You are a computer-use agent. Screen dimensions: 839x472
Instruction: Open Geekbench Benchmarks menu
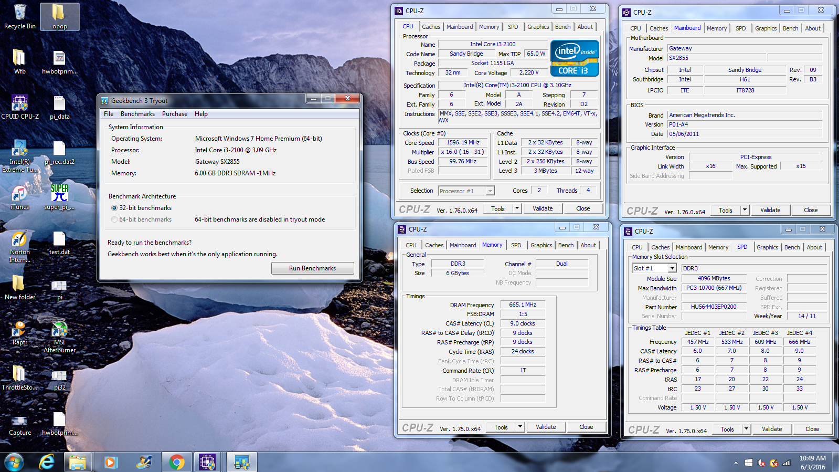pos(137,114)
